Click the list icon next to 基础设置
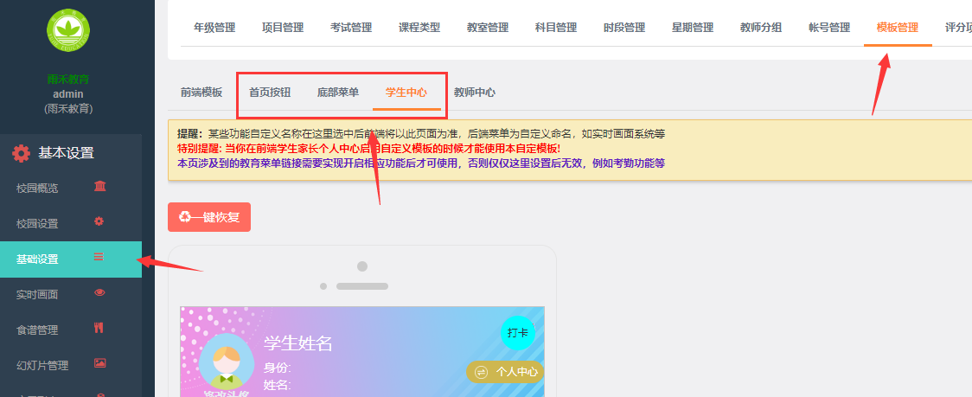 [x=99, y=256]
